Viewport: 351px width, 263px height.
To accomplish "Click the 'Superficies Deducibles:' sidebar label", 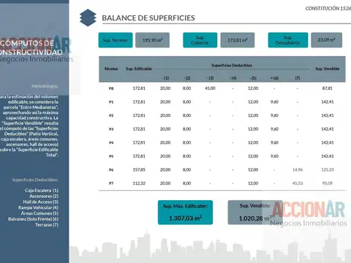I will click(35, 180).
